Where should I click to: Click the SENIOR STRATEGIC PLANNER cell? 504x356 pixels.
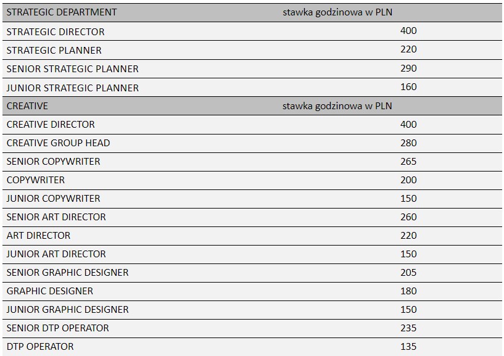pos(72,68)
